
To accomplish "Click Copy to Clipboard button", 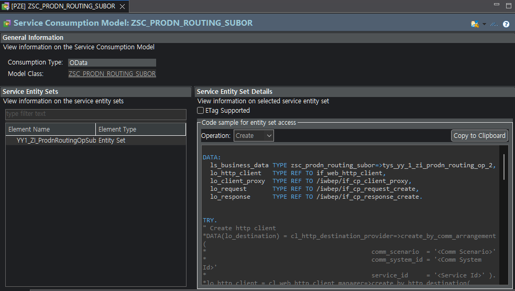I will point(479,135).
